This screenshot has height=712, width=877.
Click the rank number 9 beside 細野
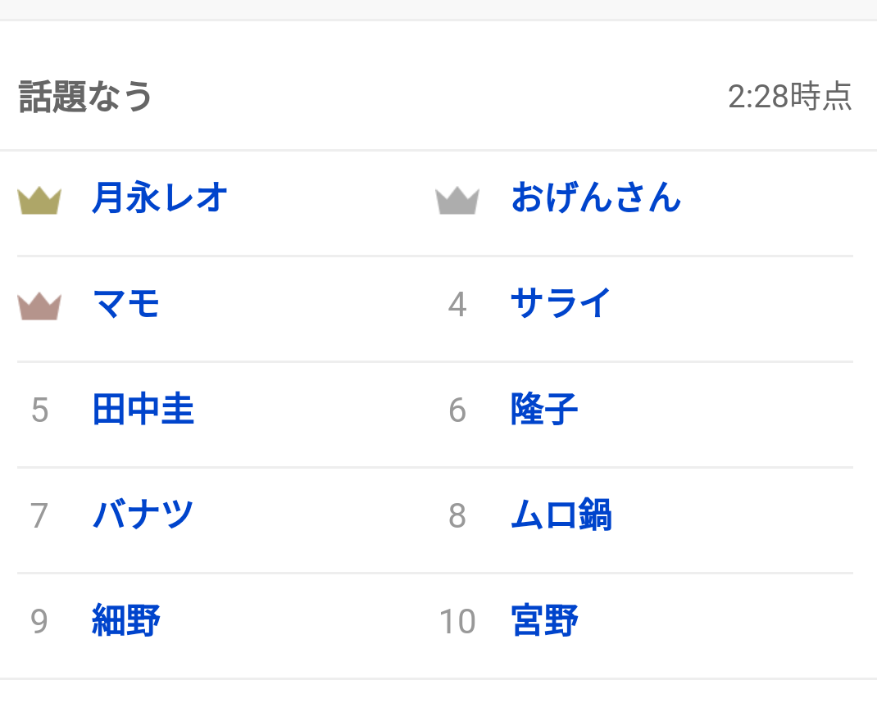39,621
